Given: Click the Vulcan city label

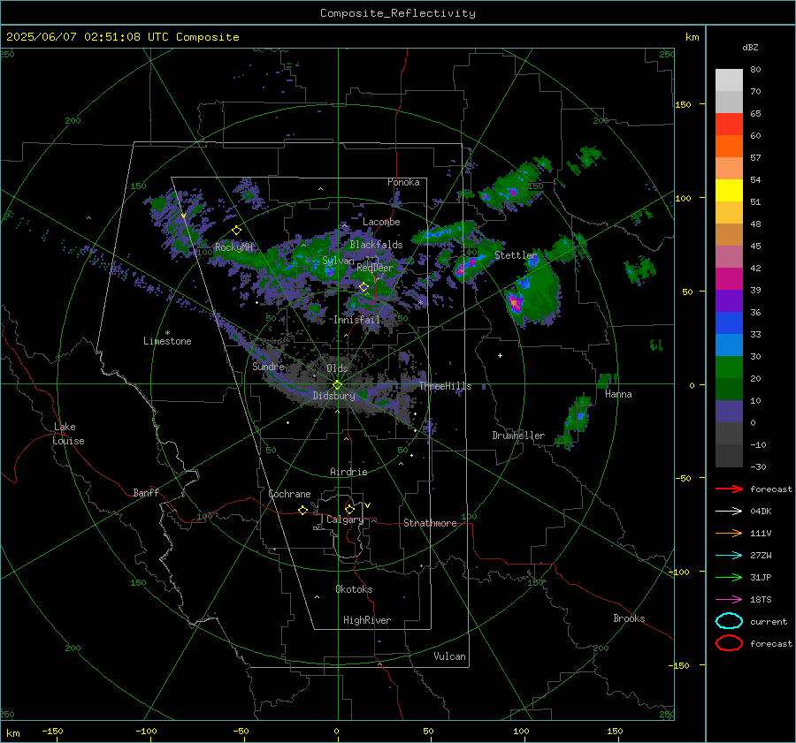Looking at the screenshot, I should click(x=449, y=656).
